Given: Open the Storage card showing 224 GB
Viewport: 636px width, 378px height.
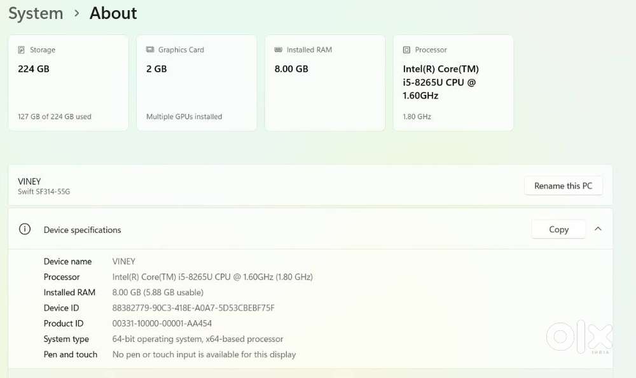Looking at the screenshot, I should pyautogui.click(x=68, y=83).
